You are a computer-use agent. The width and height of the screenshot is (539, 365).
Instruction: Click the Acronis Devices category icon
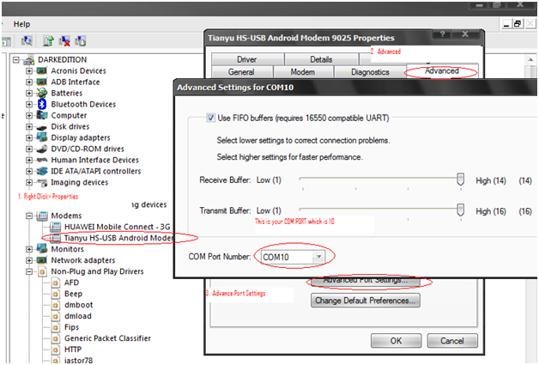pyautogui.click(x=42, y=71)
